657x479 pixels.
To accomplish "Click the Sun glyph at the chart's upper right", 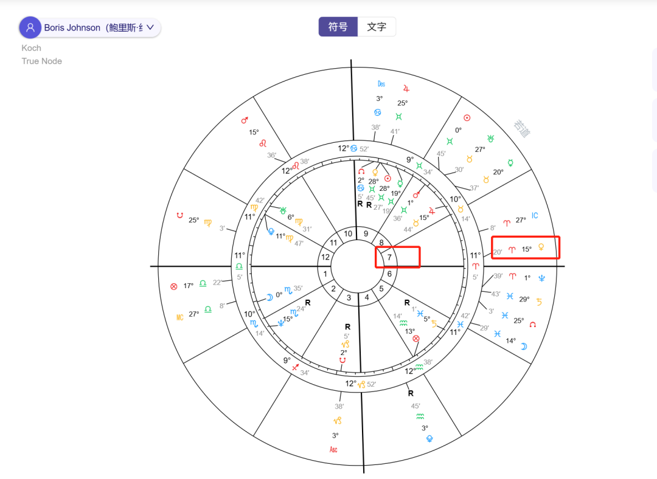I will point(467,118).
